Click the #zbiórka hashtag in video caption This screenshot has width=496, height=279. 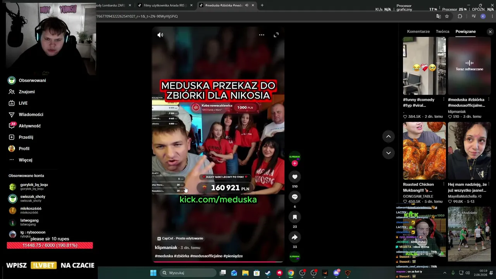181,256
